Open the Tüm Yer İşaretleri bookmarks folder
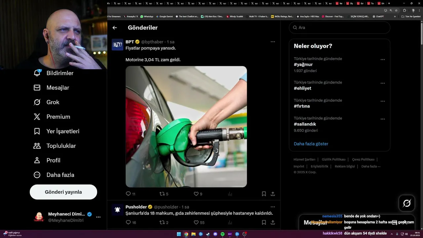Screen dimensions: 423x238 [411, 16]
